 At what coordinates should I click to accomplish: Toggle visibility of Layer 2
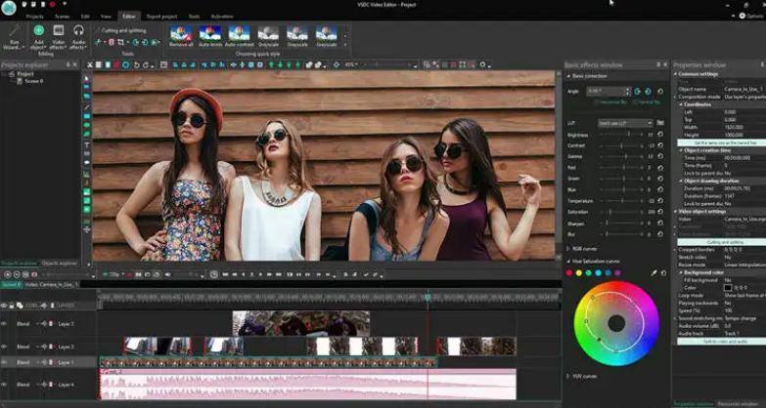coord(4,347)
